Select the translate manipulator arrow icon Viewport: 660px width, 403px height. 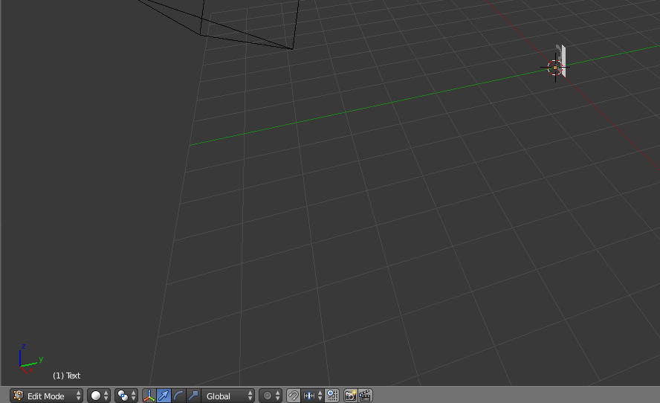[x=164, y=396]
